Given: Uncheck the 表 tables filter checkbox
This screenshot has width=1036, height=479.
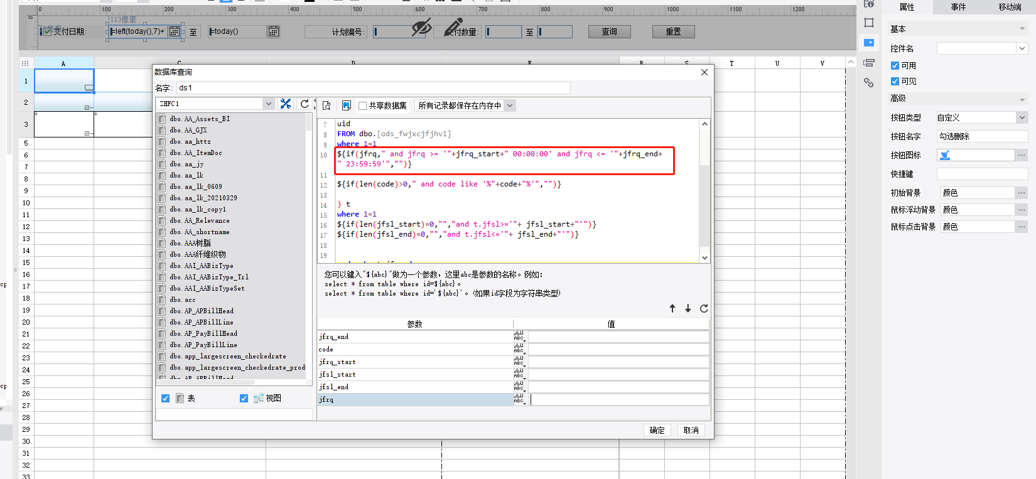Looking at the screenshot, I should 165,398.
